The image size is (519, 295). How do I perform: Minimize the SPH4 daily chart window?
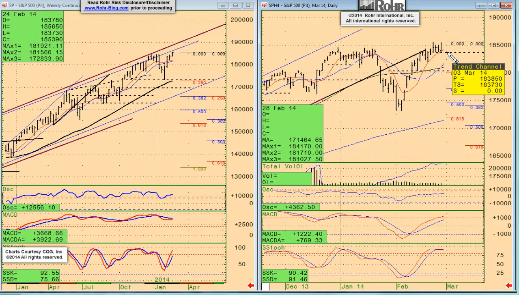[x=481, y=5]
